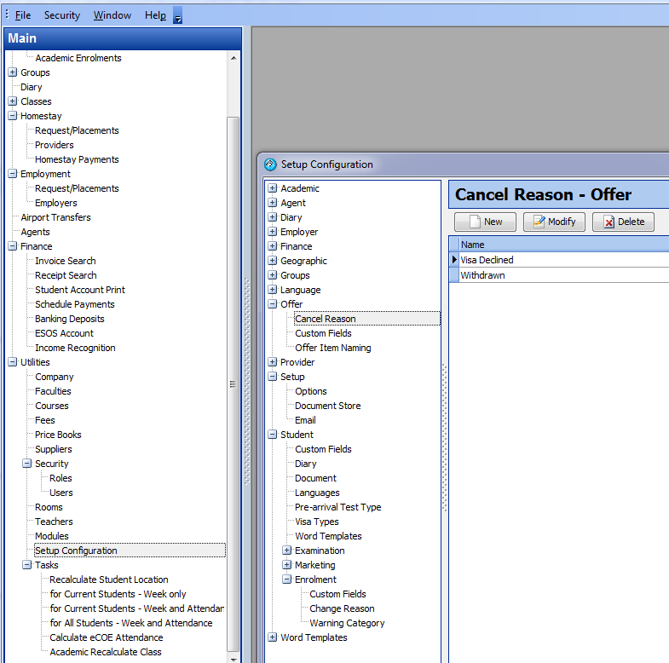669x663 pixels.
Task: Click the menu bar overflow arrow icon
Action: tap(177, 18)
